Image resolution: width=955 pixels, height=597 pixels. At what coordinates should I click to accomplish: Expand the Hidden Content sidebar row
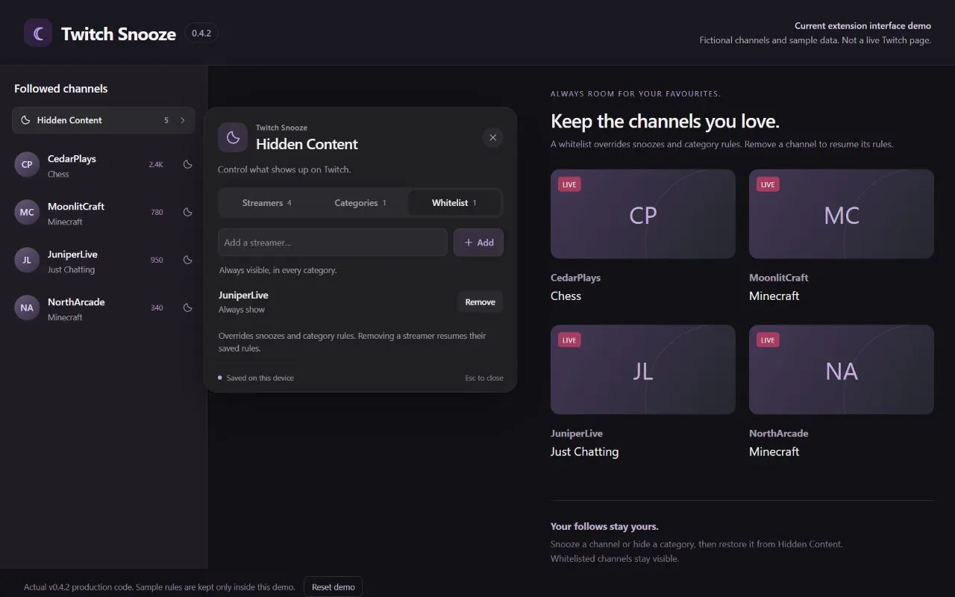(x=104, y=120)
